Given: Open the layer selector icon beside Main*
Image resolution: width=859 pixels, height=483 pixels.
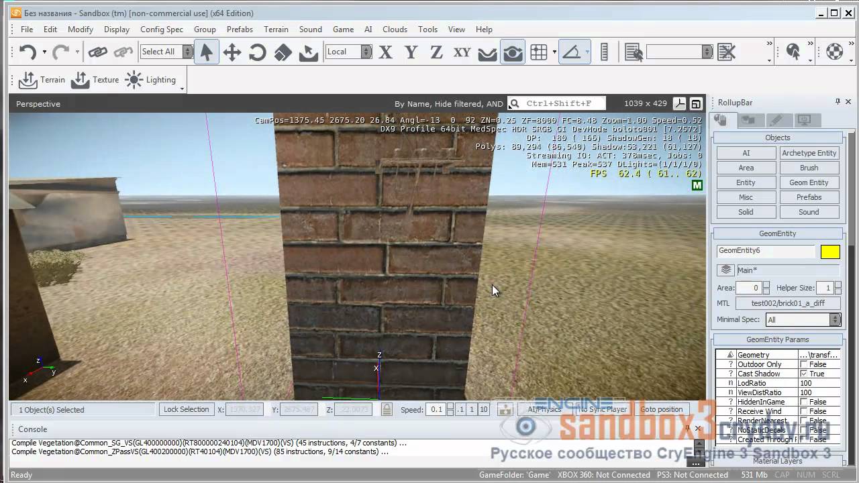Looking at the screenshot, I should tap(725, 270).
